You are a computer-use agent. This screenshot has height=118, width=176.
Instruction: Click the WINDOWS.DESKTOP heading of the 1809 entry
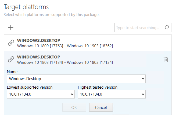pyautogui.click(x=38, y=40)
